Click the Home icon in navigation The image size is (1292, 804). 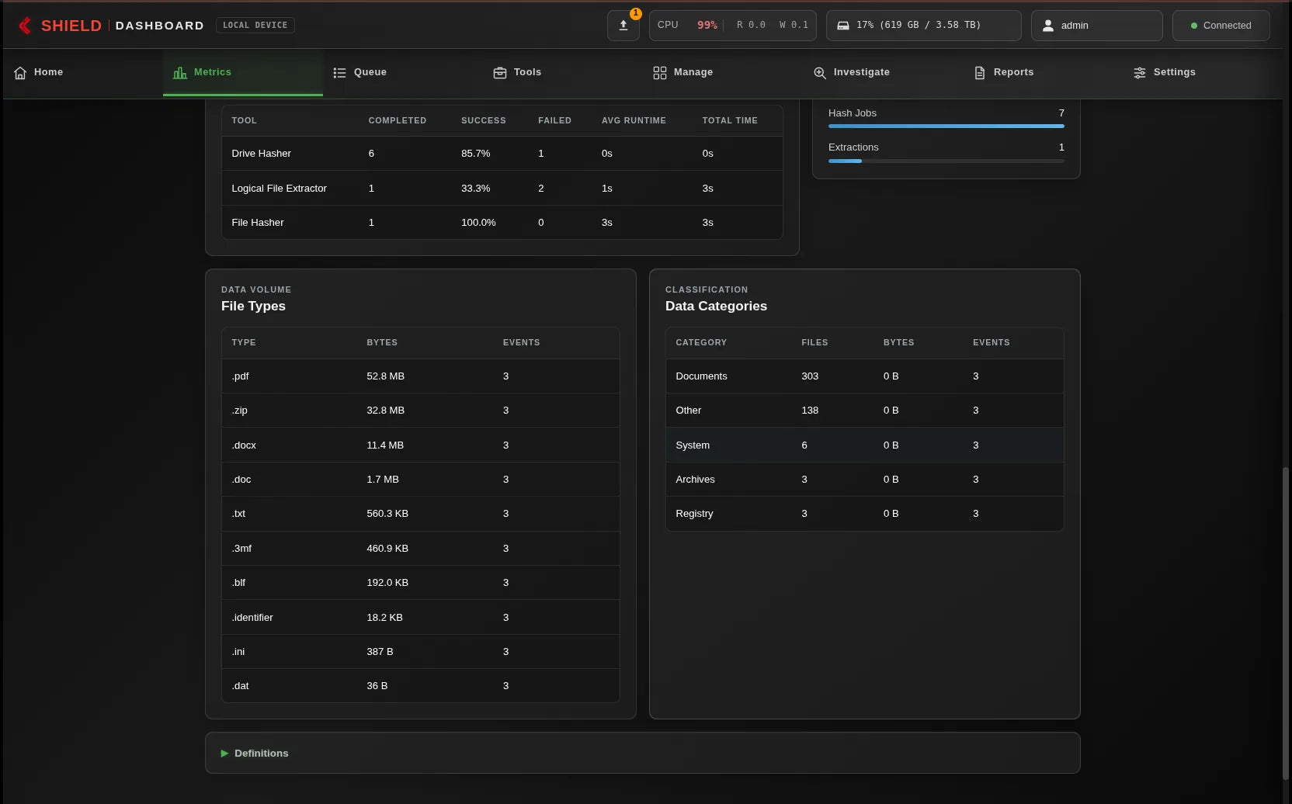(x=20, y=72)
